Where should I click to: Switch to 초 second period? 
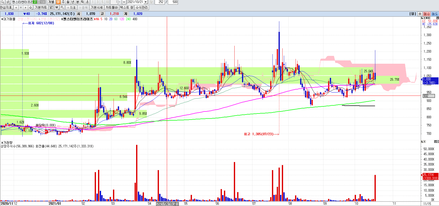[87, 2]
